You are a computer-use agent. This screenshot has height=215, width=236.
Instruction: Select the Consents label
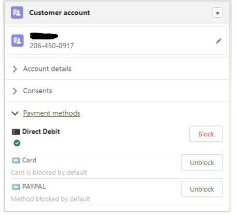(37, 91)
